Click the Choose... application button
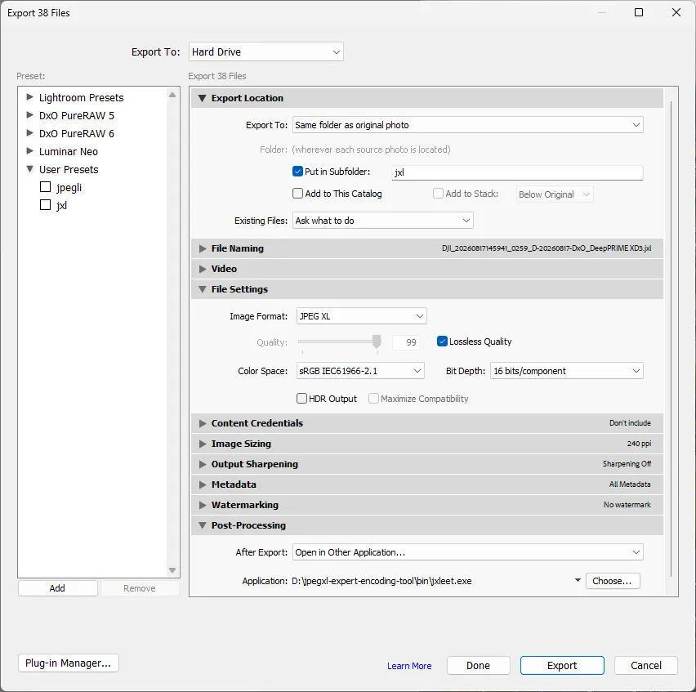 [x=613, y=581]
